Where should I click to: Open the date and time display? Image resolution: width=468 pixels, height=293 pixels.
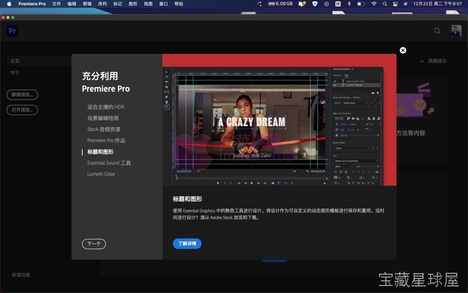(437, 4)
